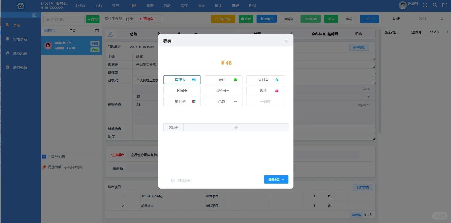451x223 pixels.
Task: Select 诊断 in the left sidebar
Action: click(x=21, y=25)
